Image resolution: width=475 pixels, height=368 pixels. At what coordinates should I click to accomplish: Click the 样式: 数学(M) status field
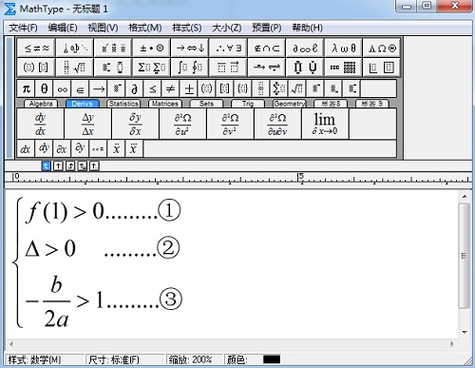45,359
